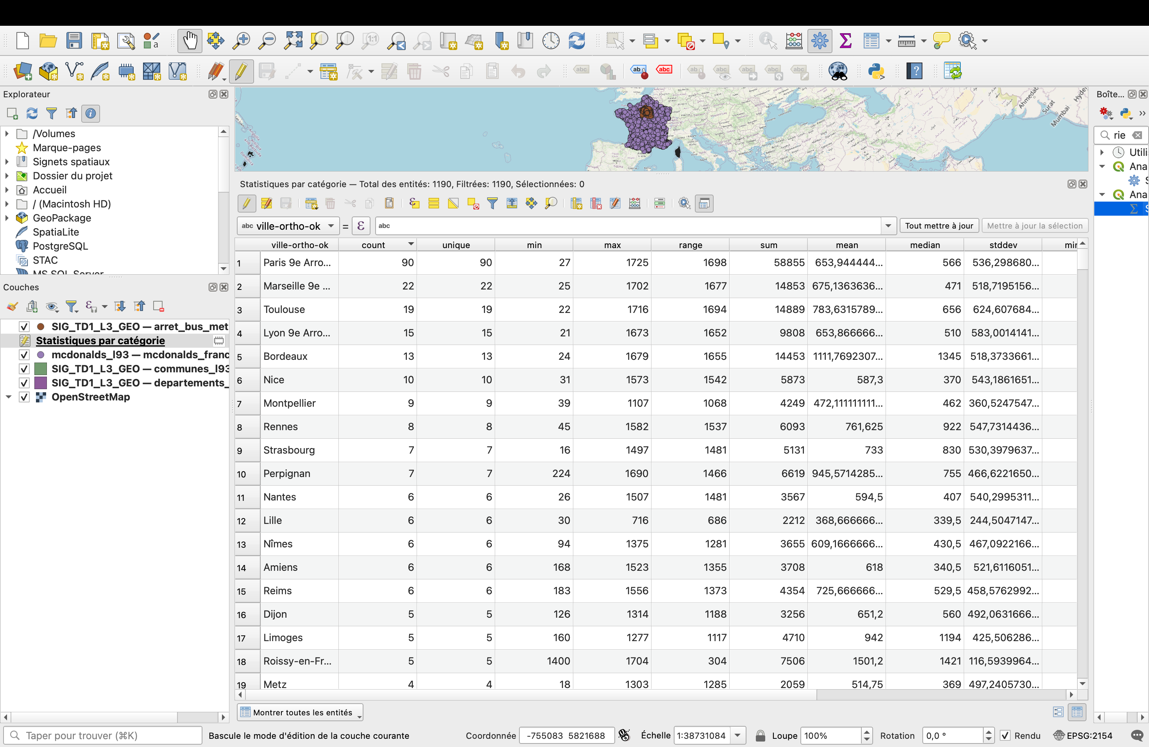Select the Pan map tool
Screen dimensions: 1149x747
coord(190,41)
